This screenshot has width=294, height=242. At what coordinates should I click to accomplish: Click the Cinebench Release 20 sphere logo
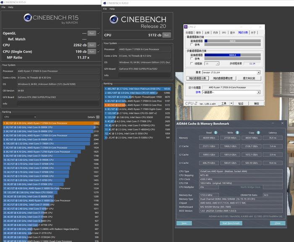click(x=114, y=19)
